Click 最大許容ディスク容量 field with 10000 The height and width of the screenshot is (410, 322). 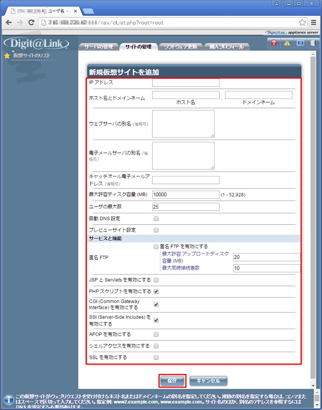tap(186, 194)
